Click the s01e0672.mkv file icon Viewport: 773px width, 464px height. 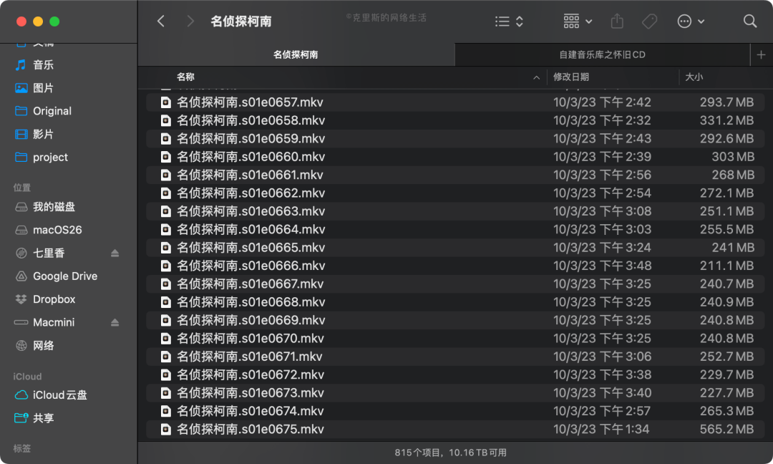[x=165, y=374]
